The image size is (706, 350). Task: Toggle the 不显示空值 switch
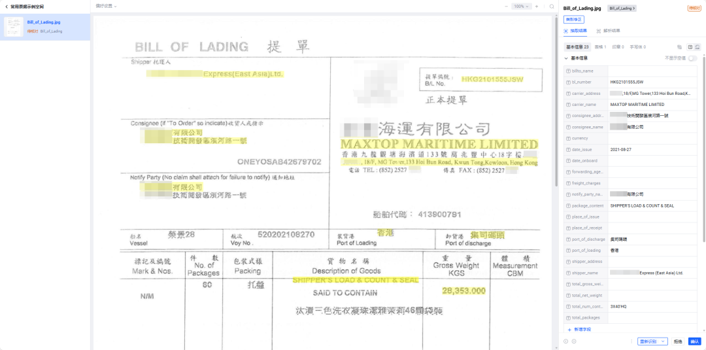692,58
